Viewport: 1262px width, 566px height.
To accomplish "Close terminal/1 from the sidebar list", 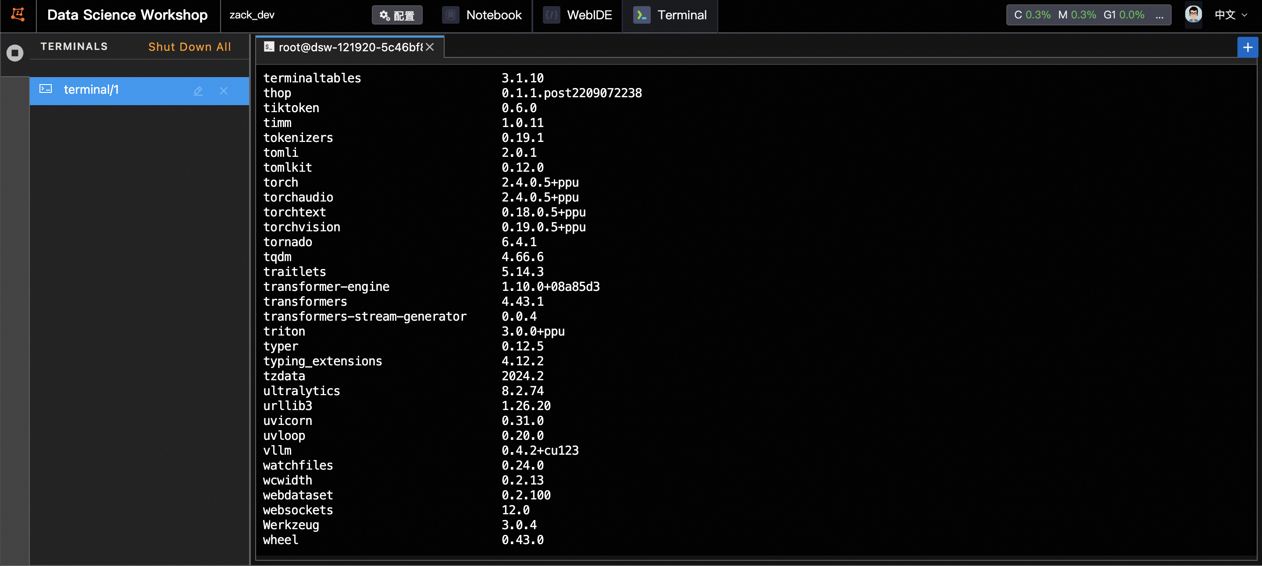I will [223, 91].
